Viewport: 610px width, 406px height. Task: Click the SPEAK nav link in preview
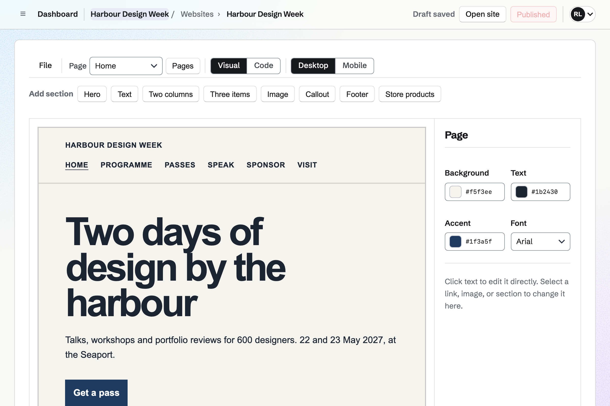[221, 165]
